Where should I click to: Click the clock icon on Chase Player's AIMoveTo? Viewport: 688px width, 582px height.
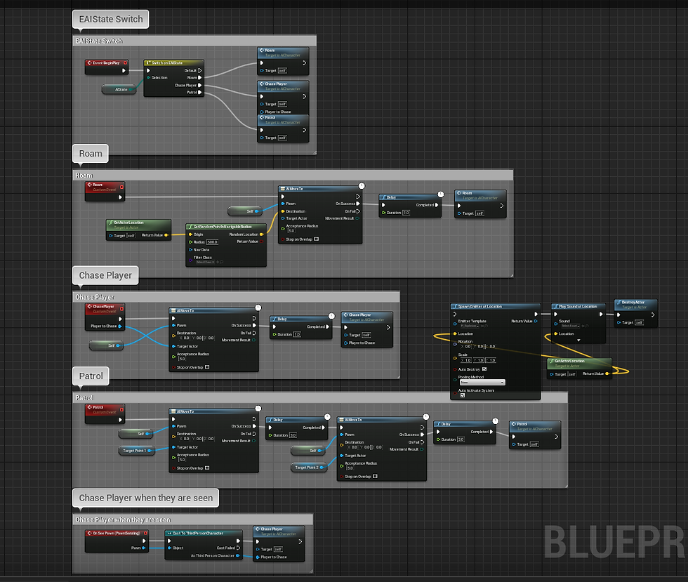(x=258, y=307)
